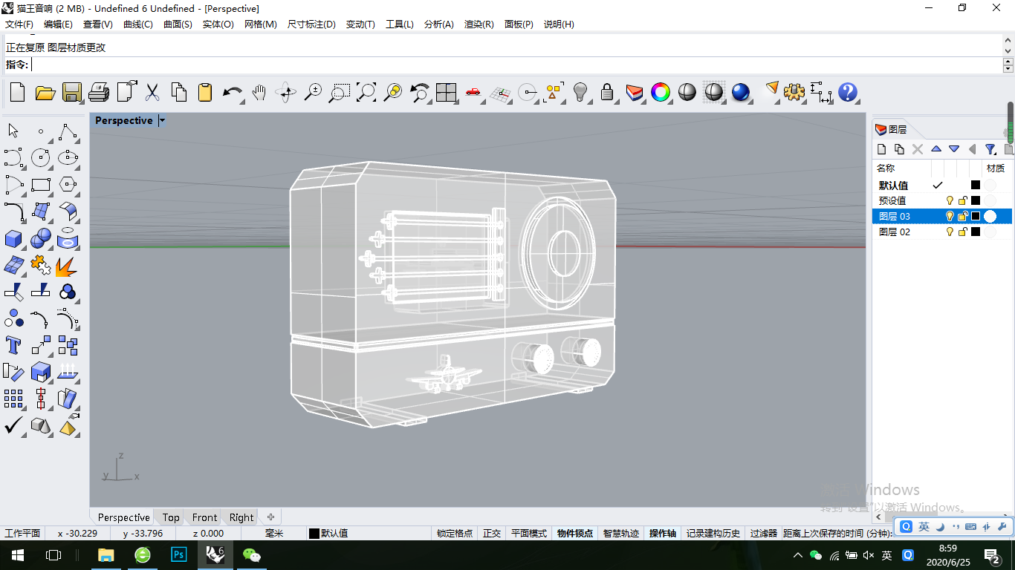Toggle visibility bulb of 图层 03
The height and width of the screenshot is (570, 1015).
[x=949, y=216]
